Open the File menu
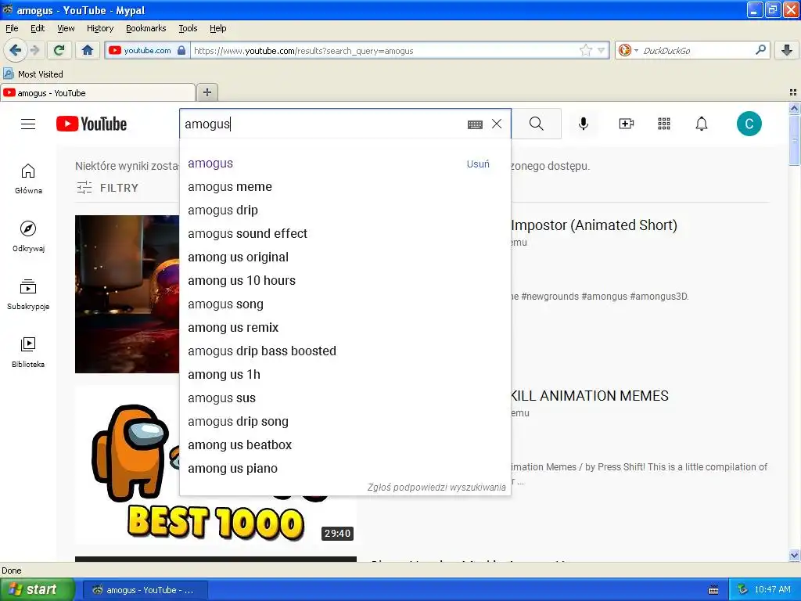Image resolution: width=801 pixels, height=601 pixels. [12, 28]
